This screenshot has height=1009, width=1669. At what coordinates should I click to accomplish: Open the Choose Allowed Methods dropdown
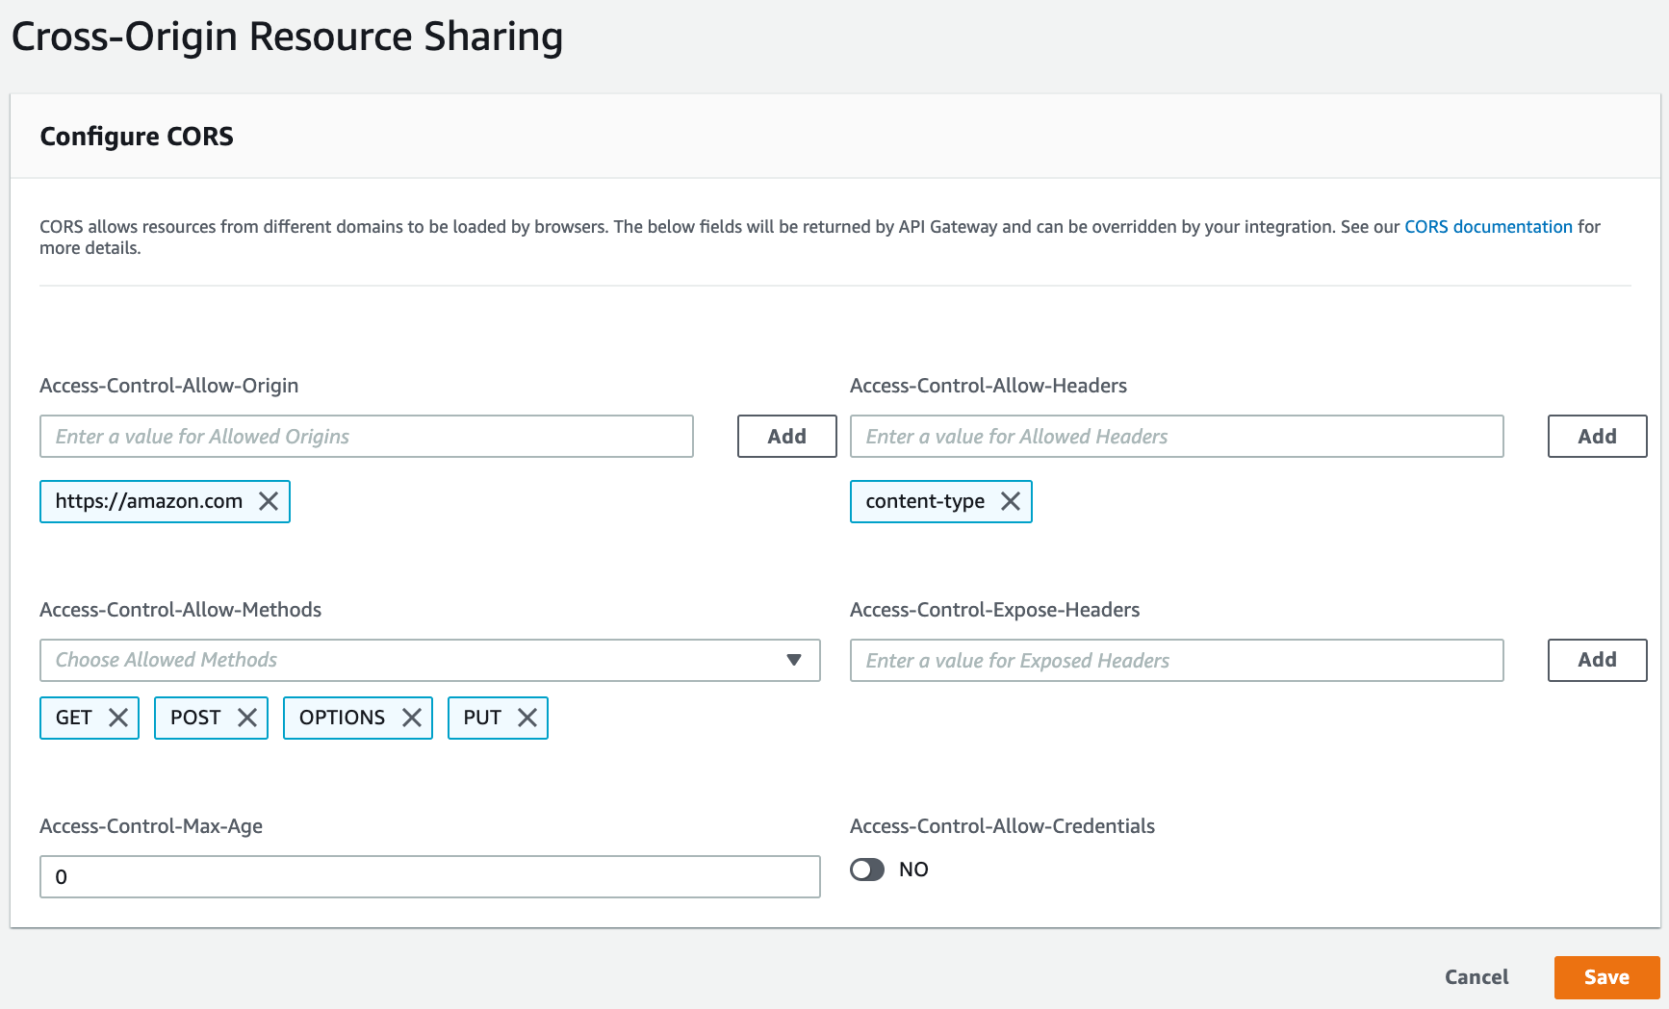coord(430,660)
